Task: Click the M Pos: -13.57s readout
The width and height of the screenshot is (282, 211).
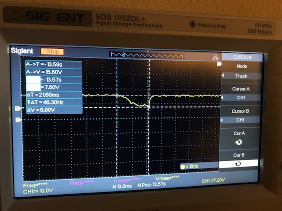Action: (152, 185)
